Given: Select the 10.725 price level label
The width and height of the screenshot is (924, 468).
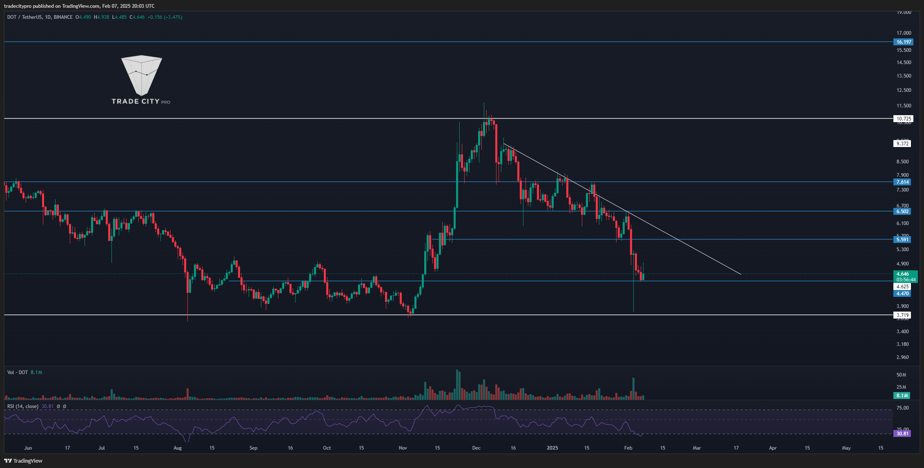Looking at the screenshot, I should [903, 119].
